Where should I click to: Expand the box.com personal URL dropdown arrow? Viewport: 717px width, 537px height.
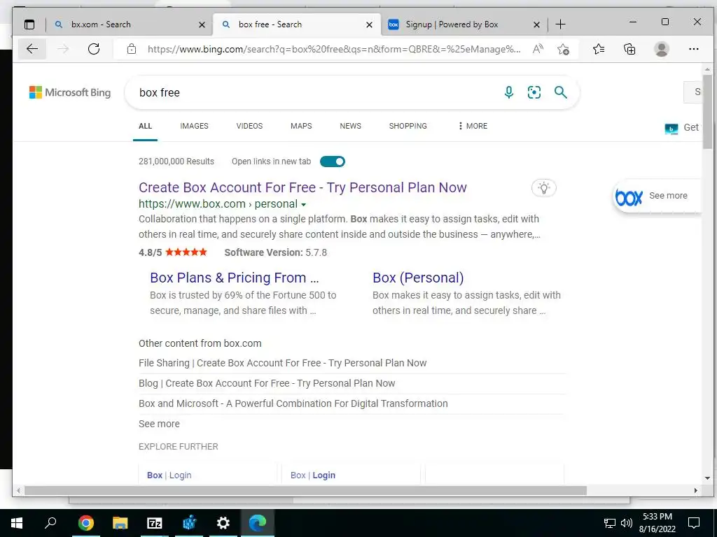pos(304,205)
